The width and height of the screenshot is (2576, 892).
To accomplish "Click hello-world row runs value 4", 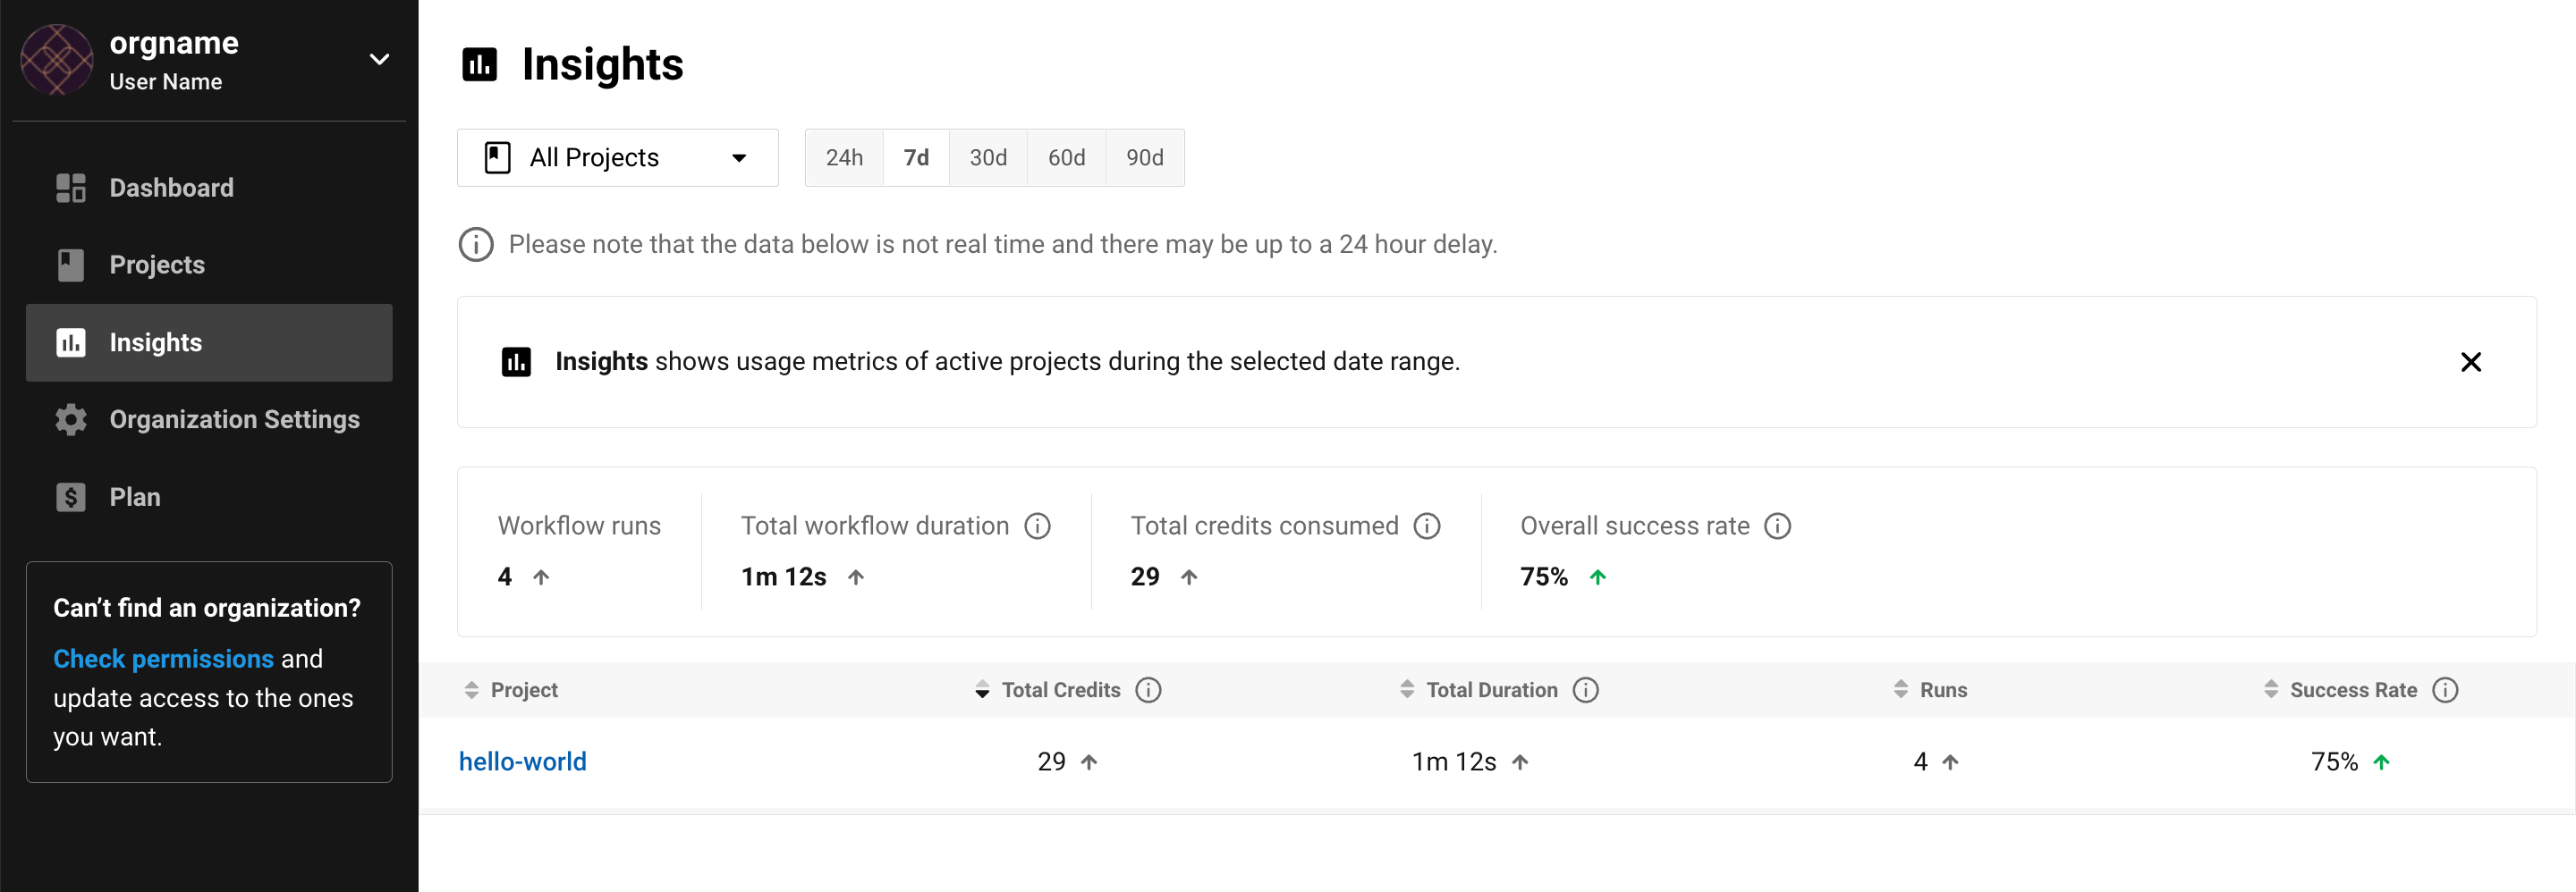I will pyautogui.click(x=1920, y=762).
